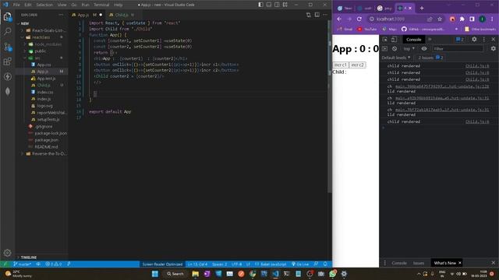Click the console Filter input field

(x=458, y=49)
